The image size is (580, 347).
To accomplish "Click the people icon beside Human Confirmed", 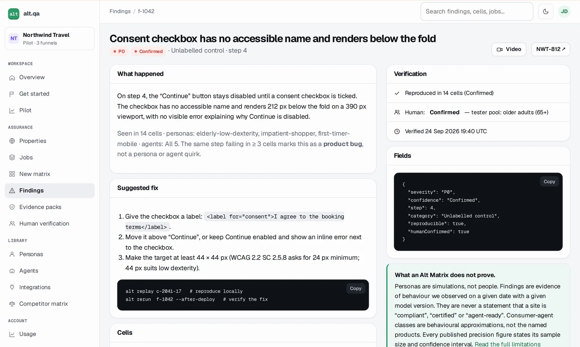I will (x=397, y=112).
